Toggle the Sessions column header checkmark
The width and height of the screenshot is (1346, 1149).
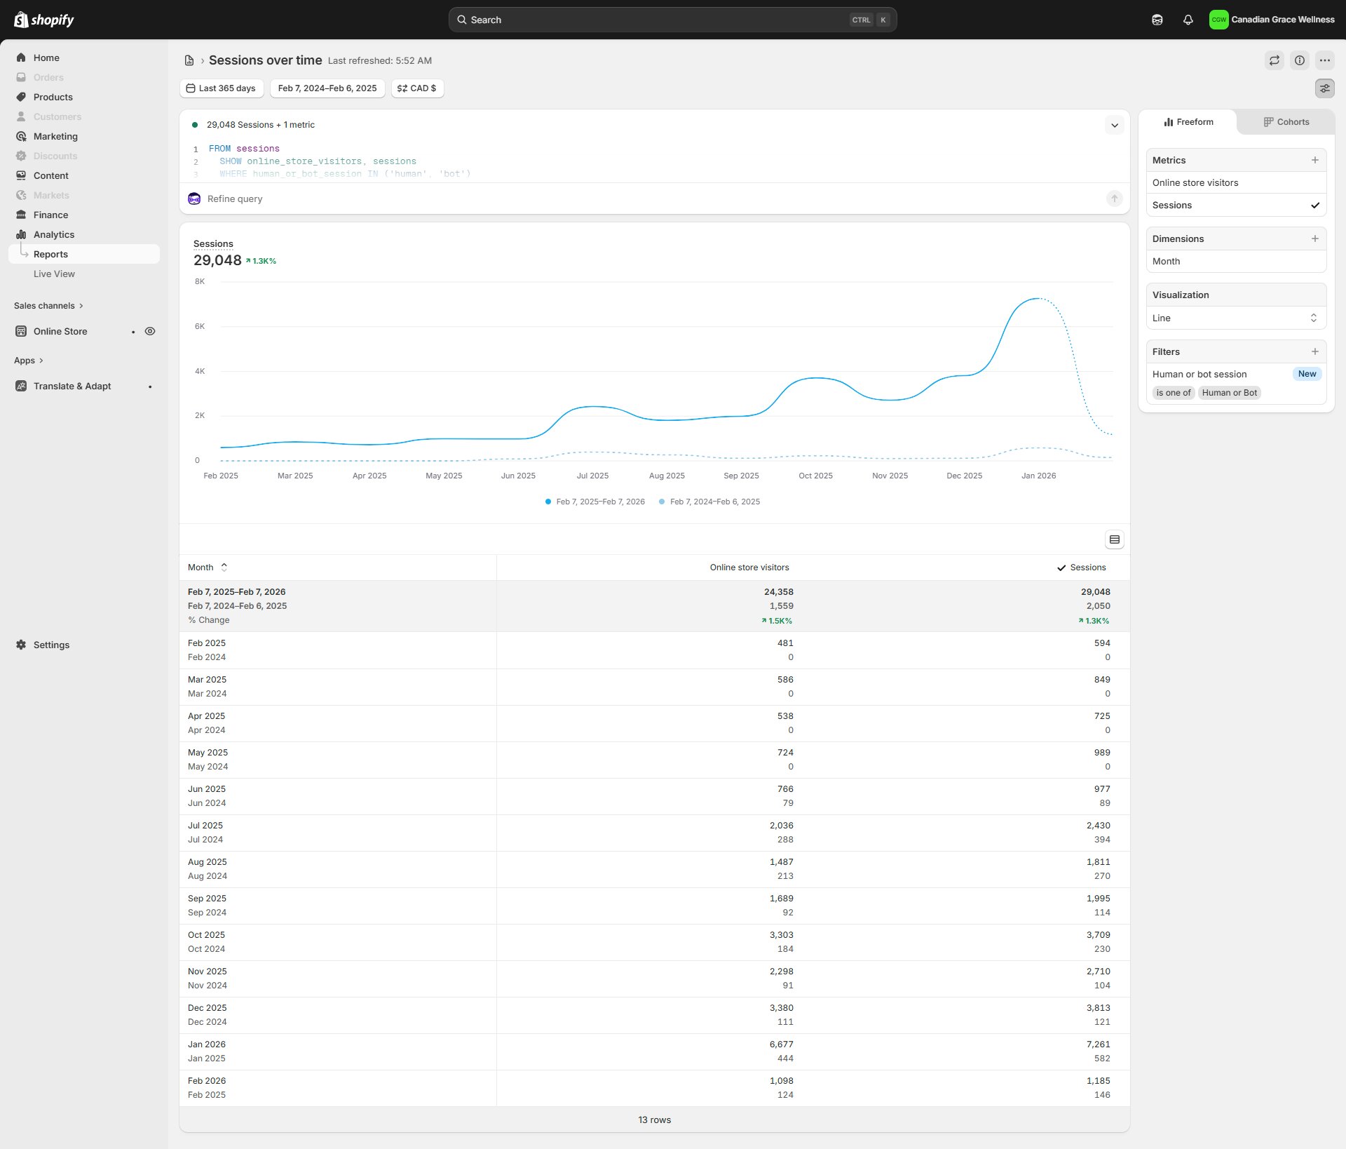pos(1061,567)
